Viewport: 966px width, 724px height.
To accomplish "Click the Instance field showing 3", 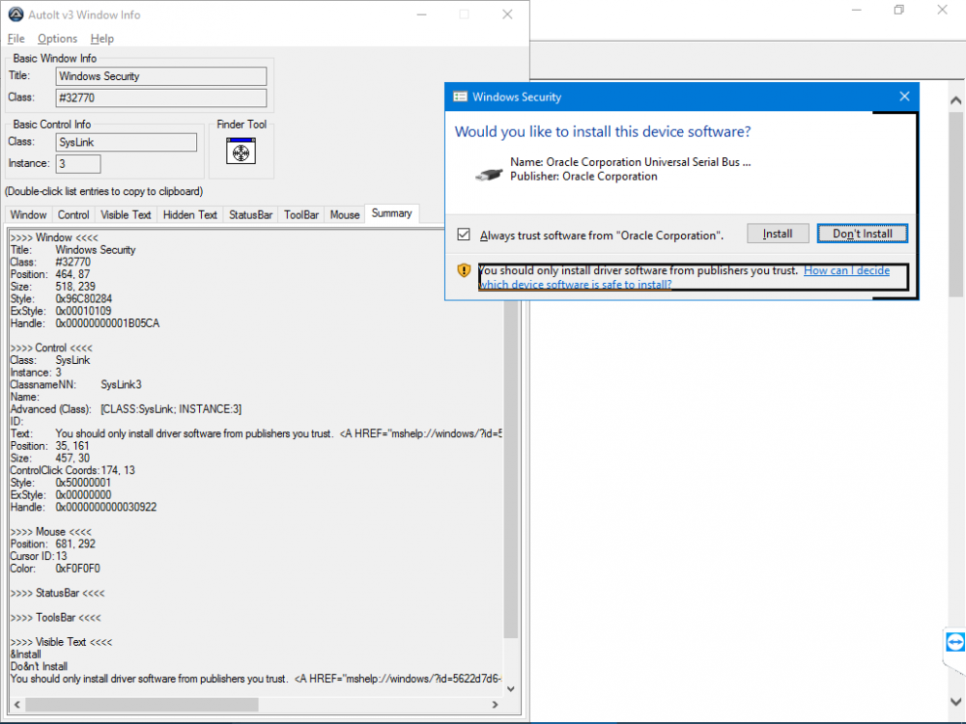I will tap(78, 164).
